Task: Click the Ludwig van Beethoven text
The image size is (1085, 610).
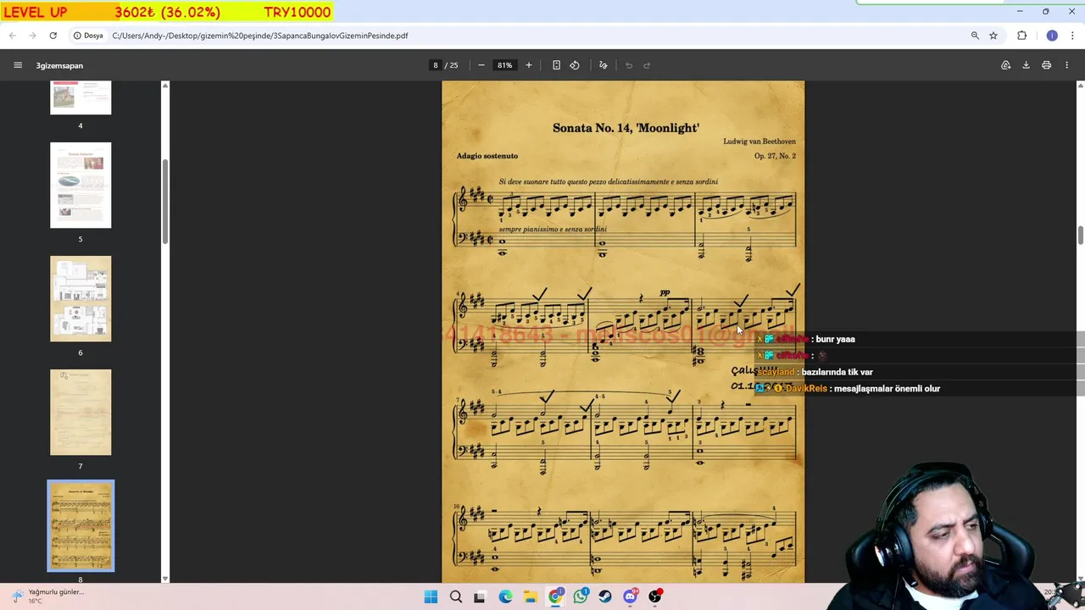Action: point(759,141)
